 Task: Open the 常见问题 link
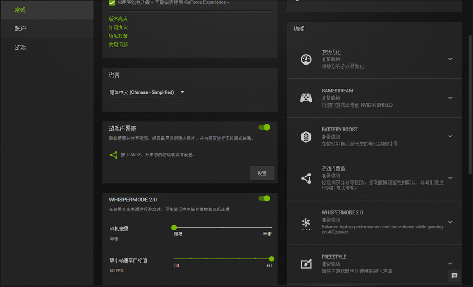click(118, 45)
